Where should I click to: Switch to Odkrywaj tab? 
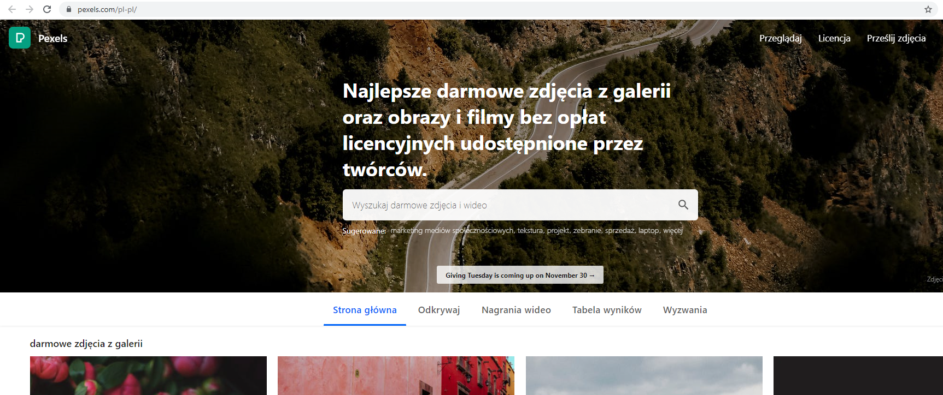439,310
